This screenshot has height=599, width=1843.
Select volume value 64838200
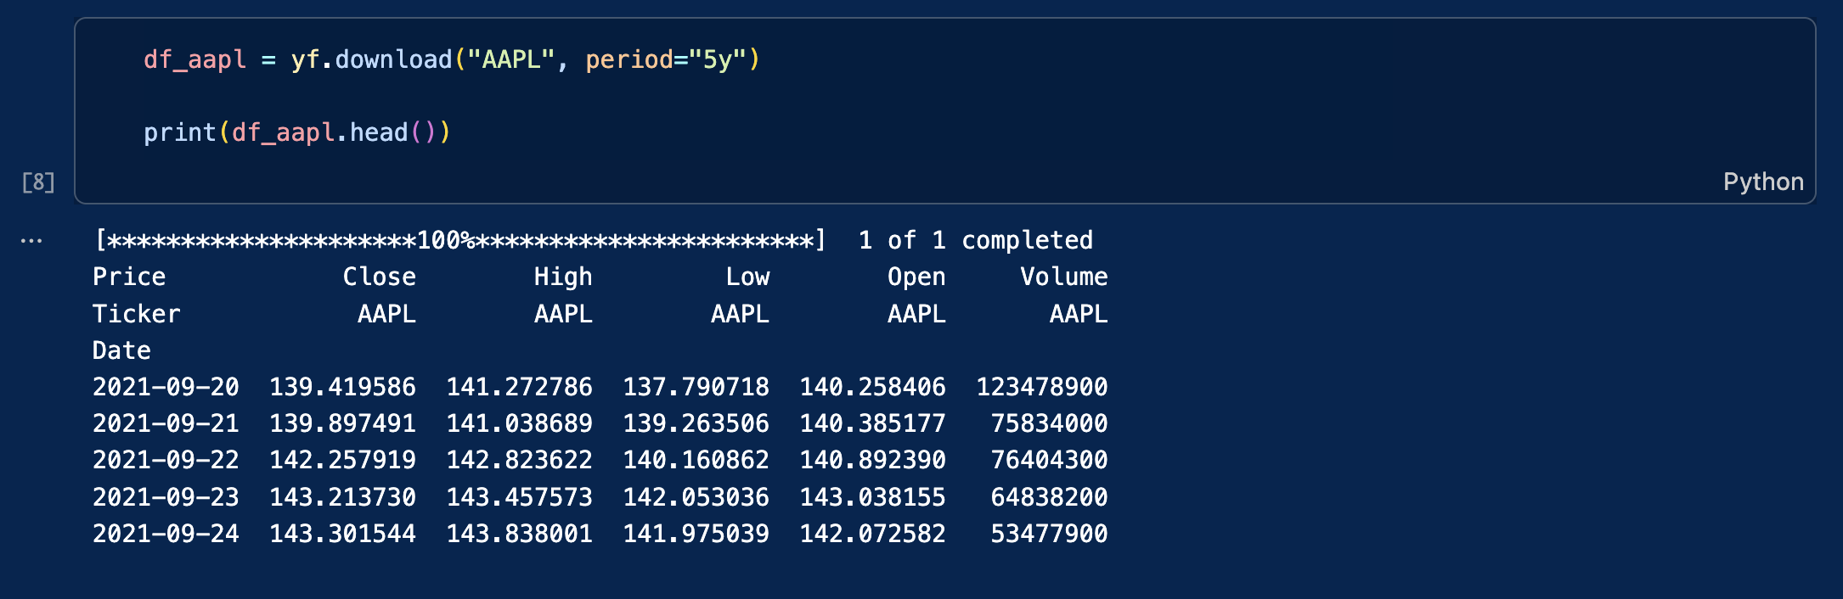[x=1049, y=497]
